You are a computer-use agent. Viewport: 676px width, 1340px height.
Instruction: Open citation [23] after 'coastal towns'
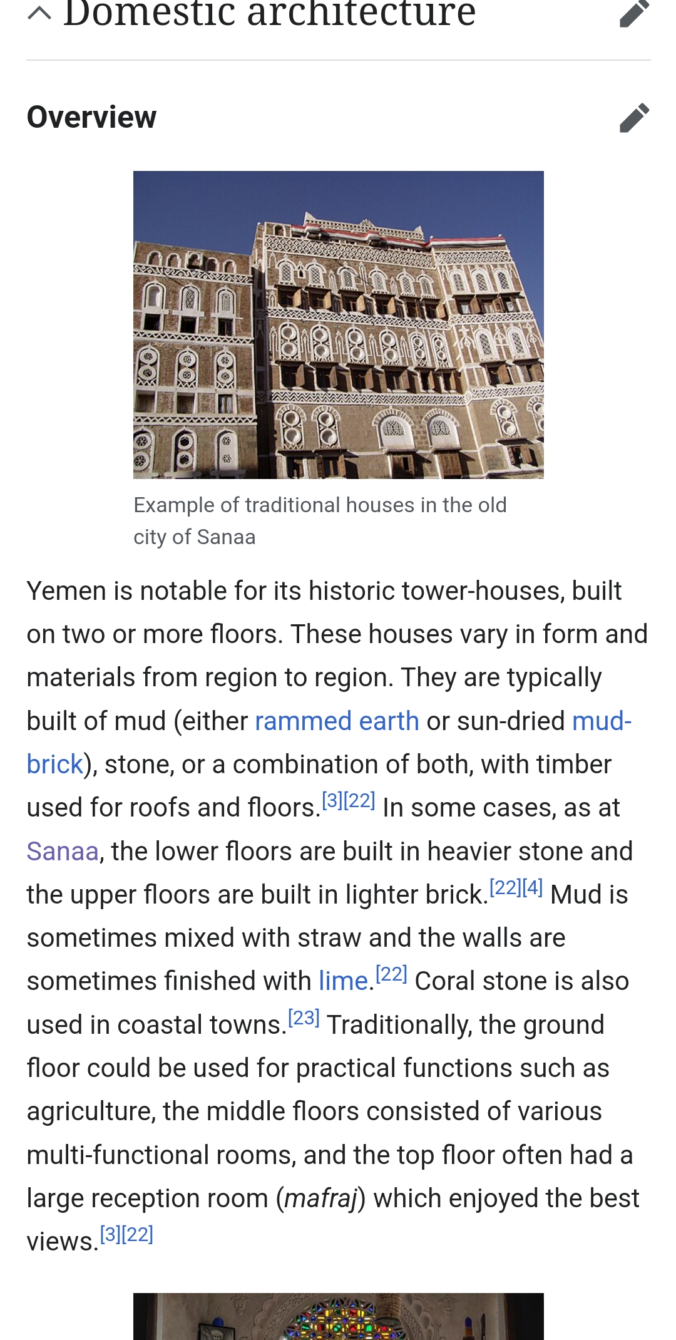[304, 1018]
